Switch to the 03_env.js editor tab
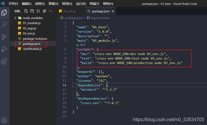 tap(70, 11)
